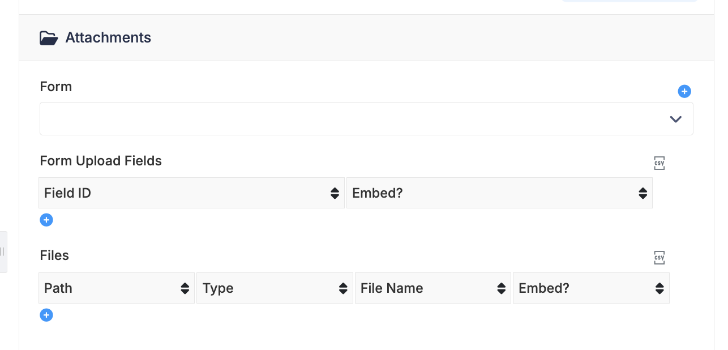Sort Files by Type arrows
728x350 pixels.
click(343, 288)
